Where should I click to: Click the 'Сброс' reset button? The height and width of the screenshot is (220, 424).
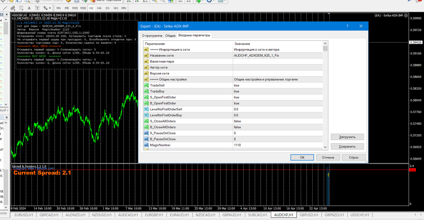tap(354, 158)
